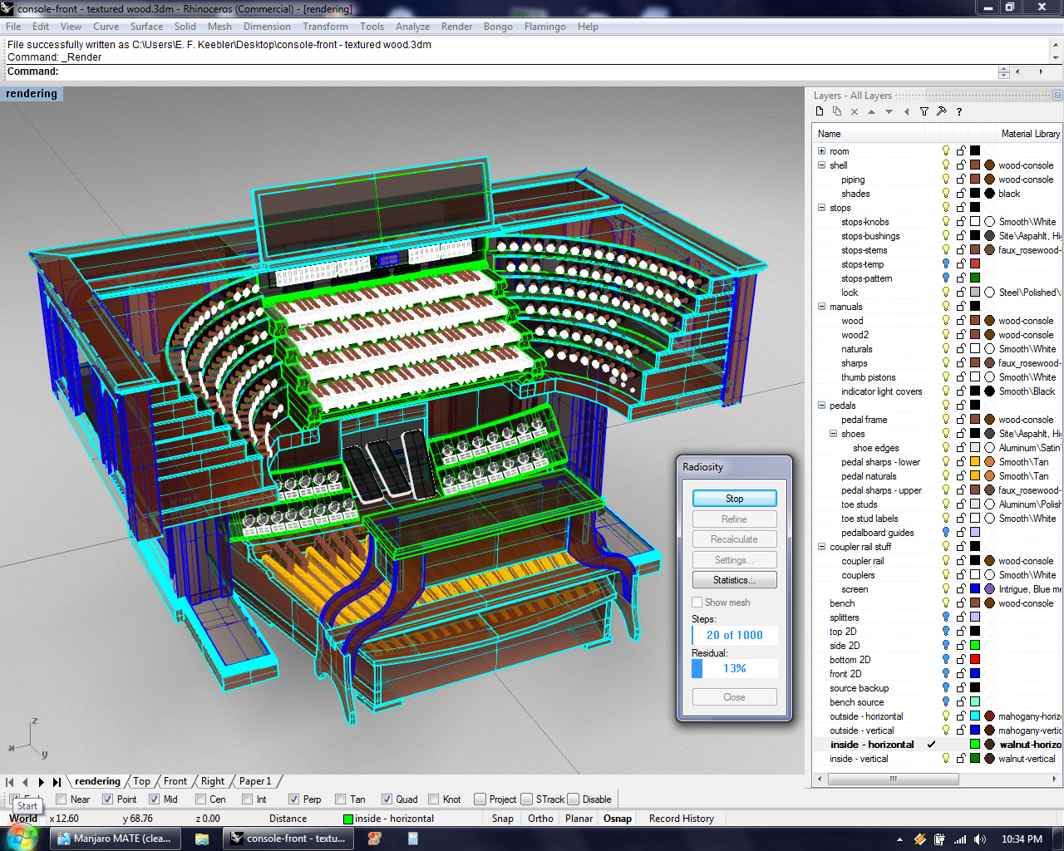1064x851 pixels.
Task: Open Layers panel help question mark
Action: tap(959, 111)
